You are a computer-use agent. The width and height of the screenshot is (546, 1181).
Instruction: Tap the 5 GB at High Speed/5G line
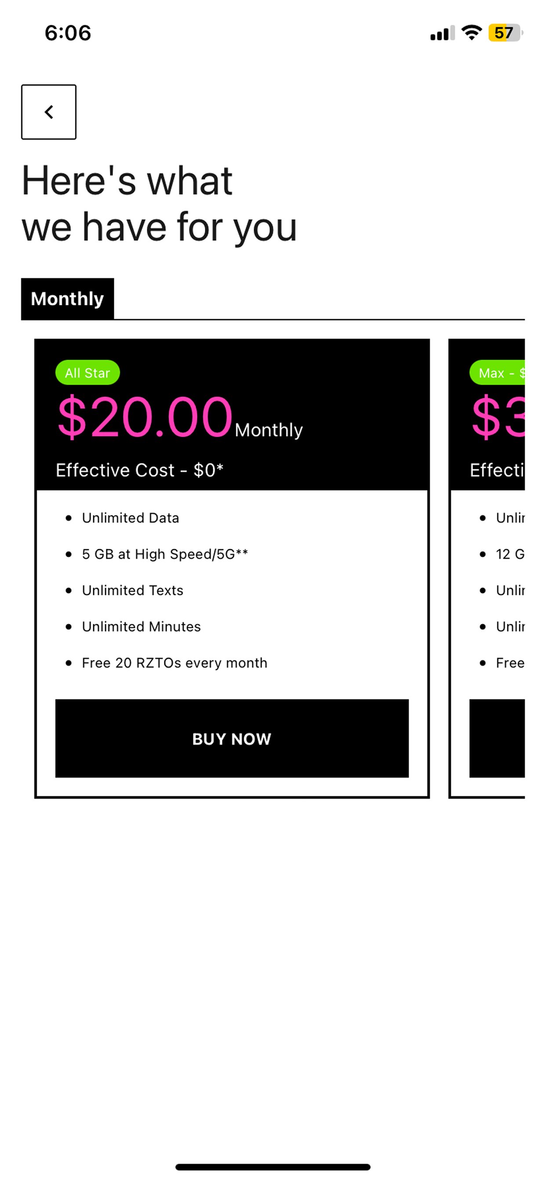[164, 554]
